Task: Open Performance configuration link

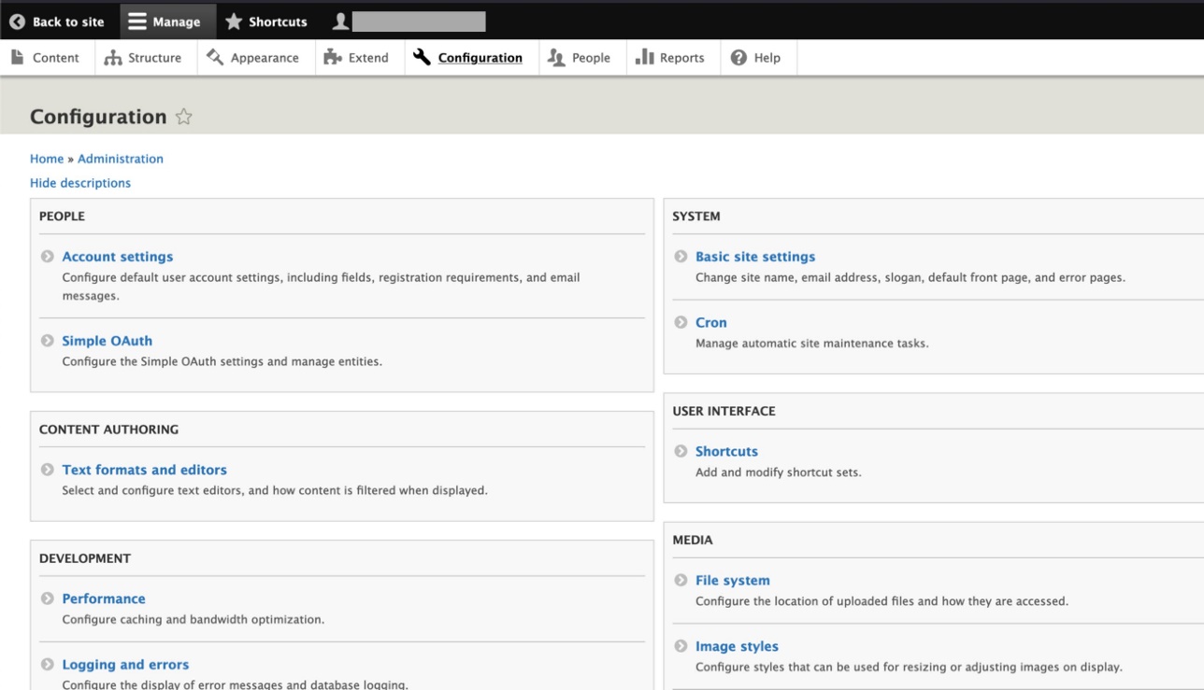Action: tap(104, 598)
